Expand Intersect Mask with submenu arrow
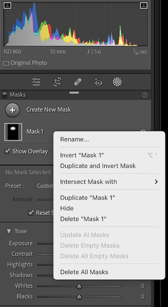Screen dimensions: 168x307 click(x=156, y=182)
